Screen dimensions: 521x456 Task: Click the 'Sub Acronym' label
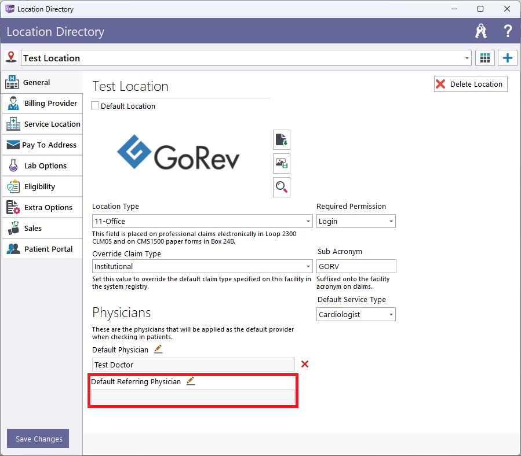tap(340, 252)
